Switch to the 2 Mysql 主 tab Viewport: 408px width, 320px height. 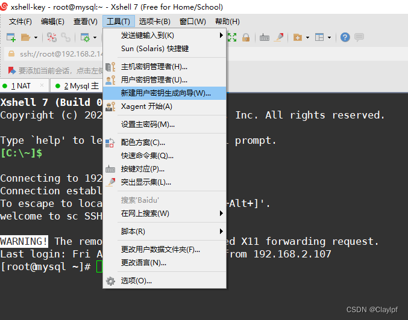[77, 85]
